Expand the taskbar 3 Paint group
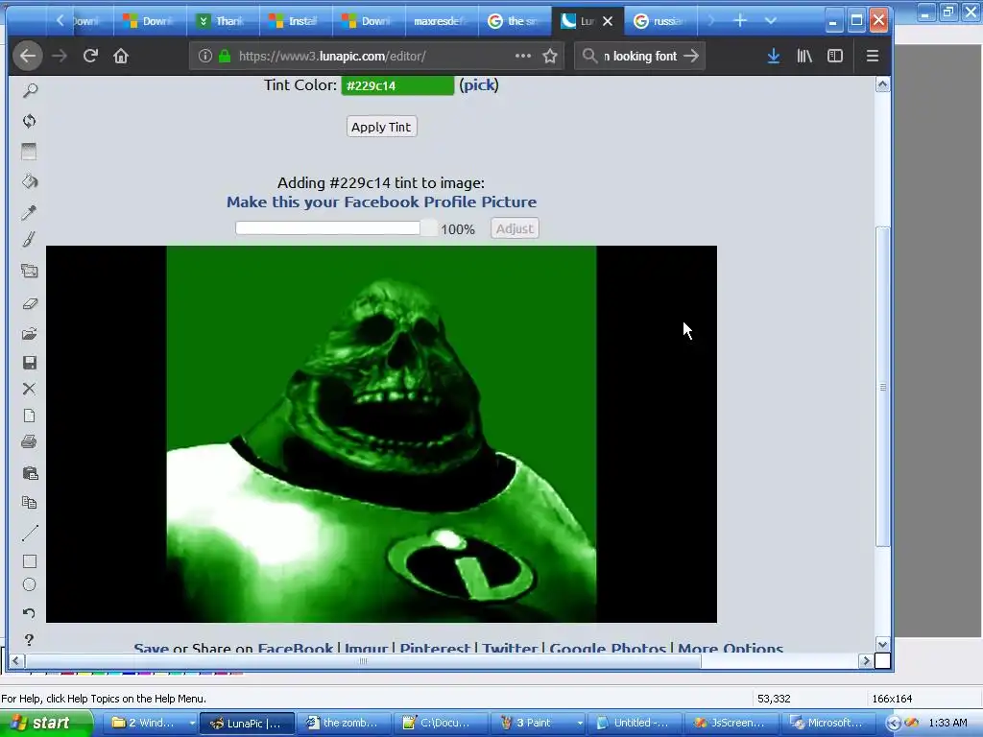Viewport: 983px width, 737px height. (x=580, y=723)
